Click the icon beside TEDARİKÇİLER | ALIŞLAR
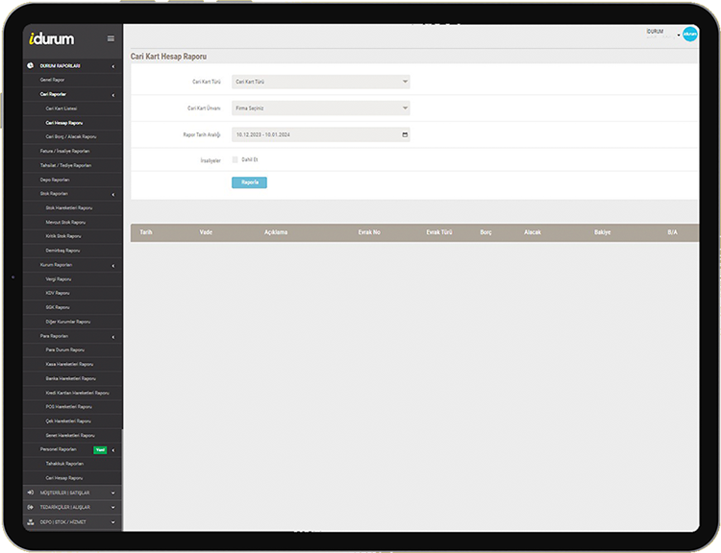Screen dimensions: 721x553 [x=31, y=507]
